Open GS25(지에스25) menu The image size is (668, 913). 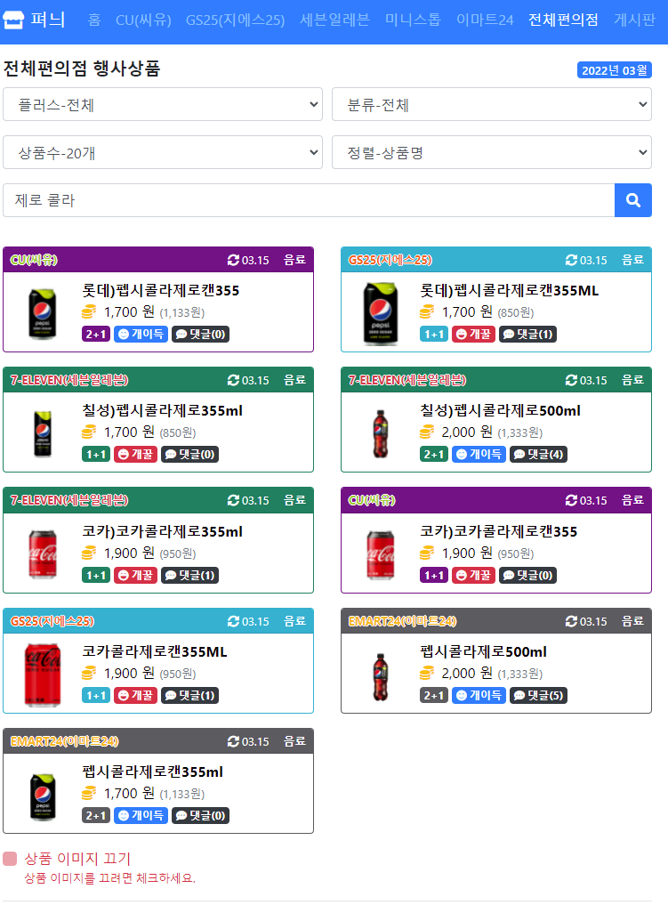coord(235,20)
